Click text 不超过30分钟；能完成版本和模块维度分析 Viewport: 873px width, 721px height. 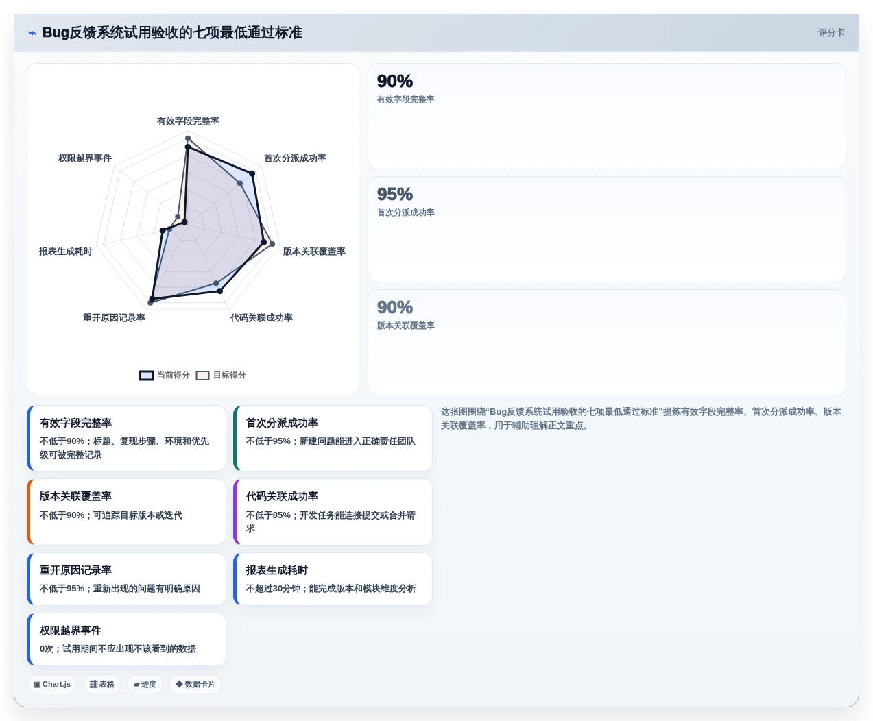click(x=331, y=589)
